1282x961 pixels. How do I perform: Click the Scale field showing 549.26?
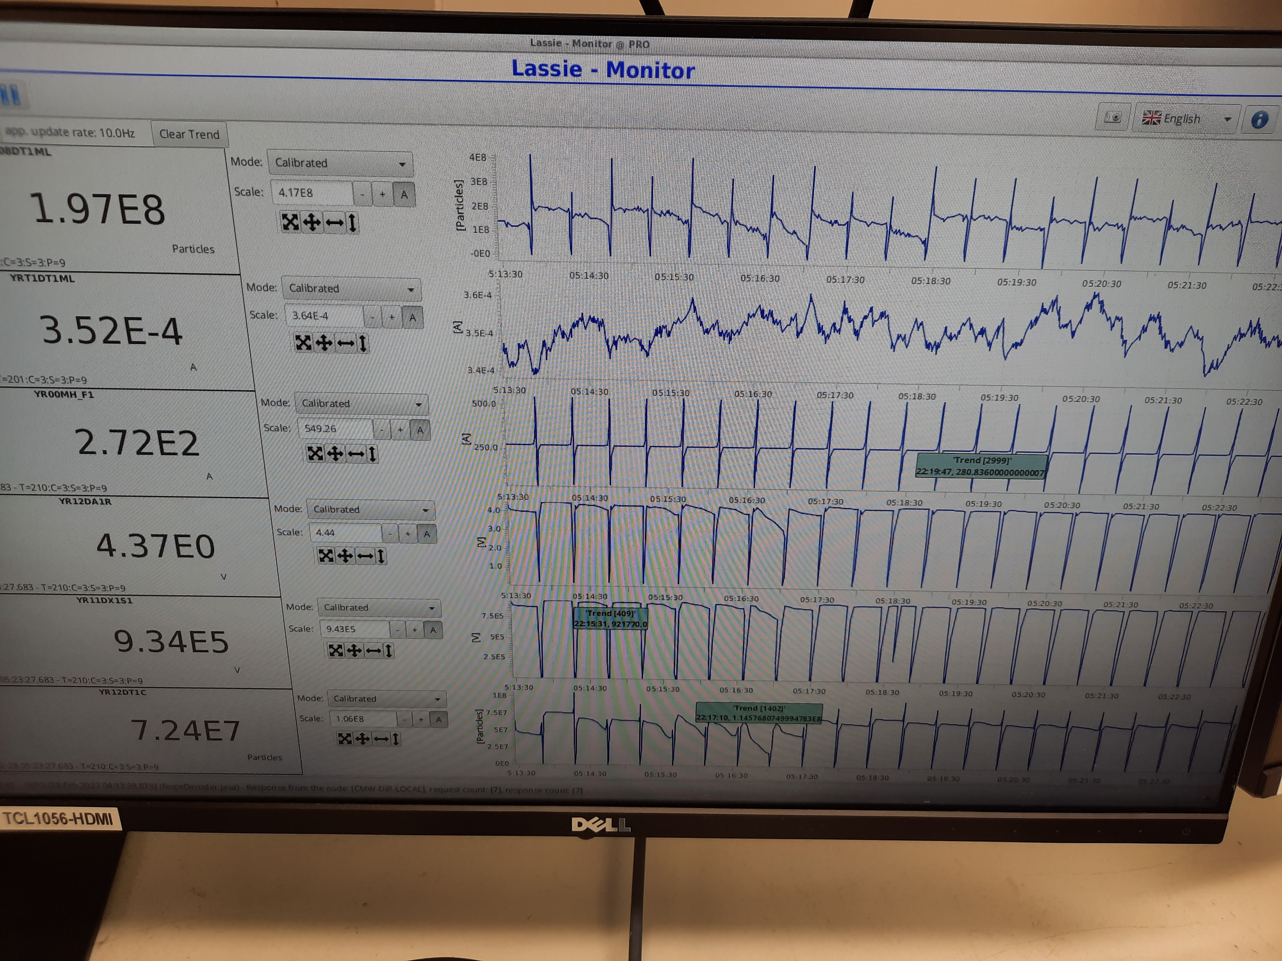pos(335,429)
